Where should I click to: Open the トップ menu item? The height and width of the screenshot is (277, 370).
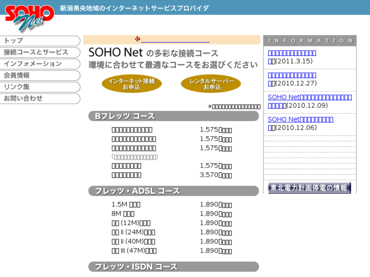click(40, 41)
